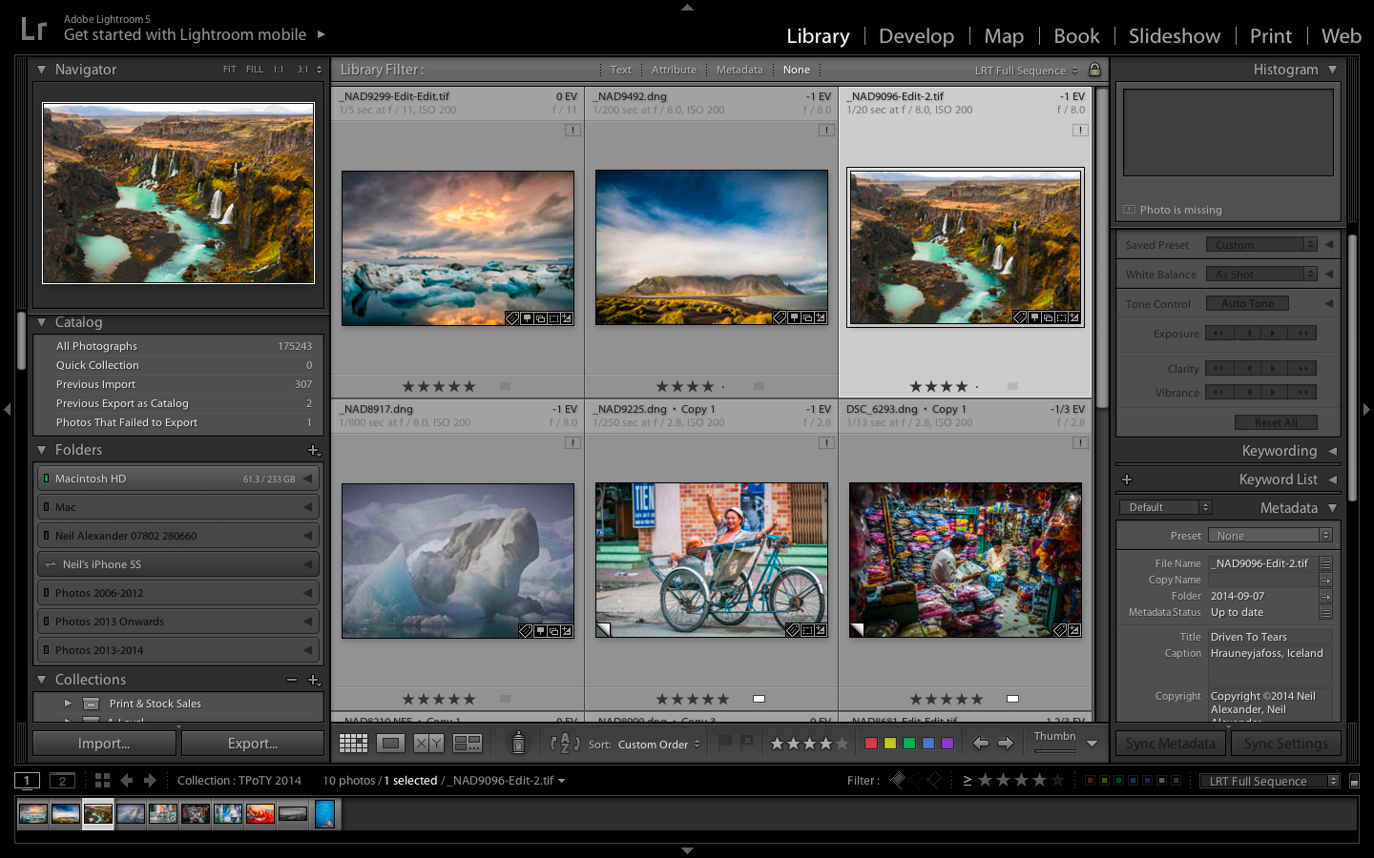Show main window display 1

(27, 780)
